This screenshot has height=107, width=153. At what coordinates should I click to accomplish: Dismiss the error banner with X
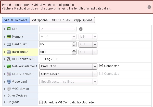[149, 7]
